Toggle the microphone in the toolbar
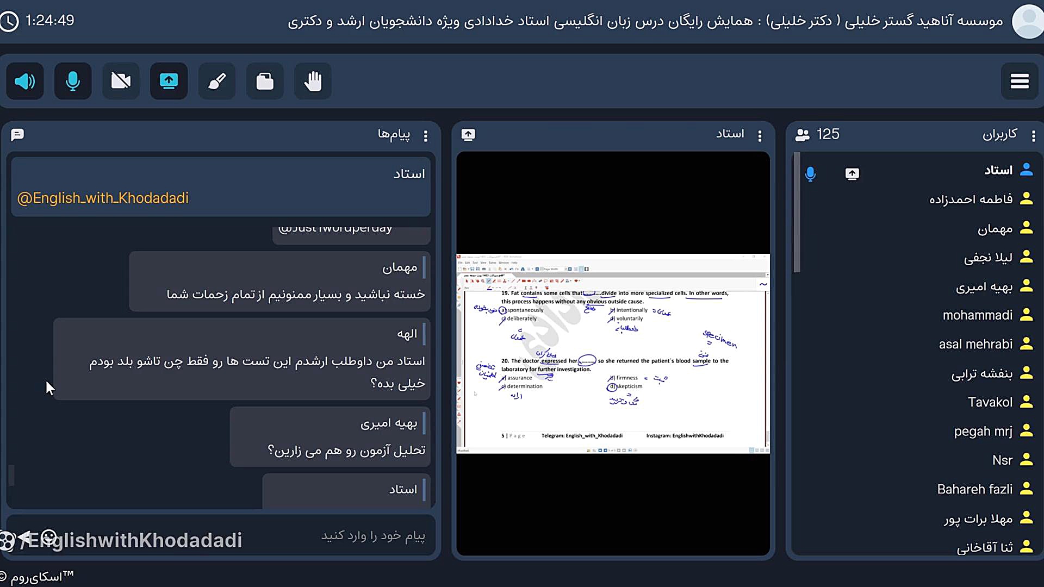This screenshot has height=587, width=1044. (x=73, y=82)
